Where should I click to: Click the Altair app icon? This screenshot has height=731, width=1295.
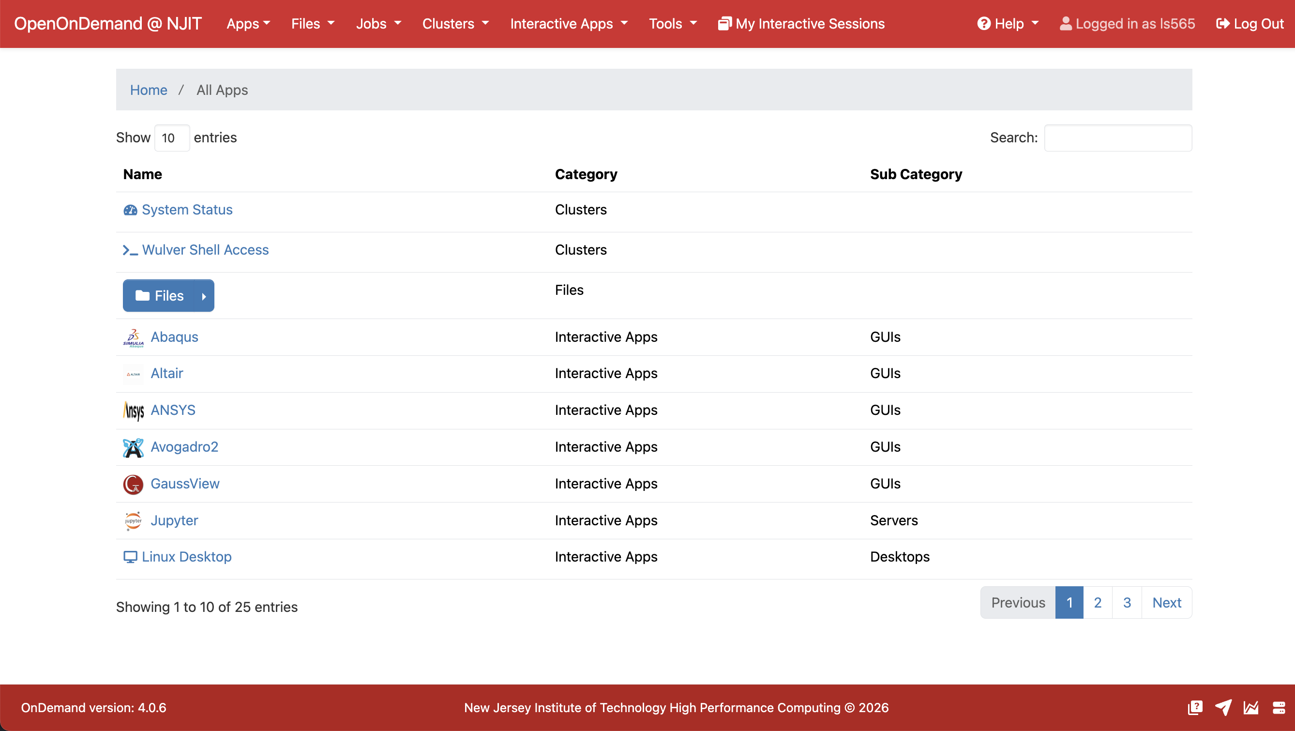tap(133, 374)
